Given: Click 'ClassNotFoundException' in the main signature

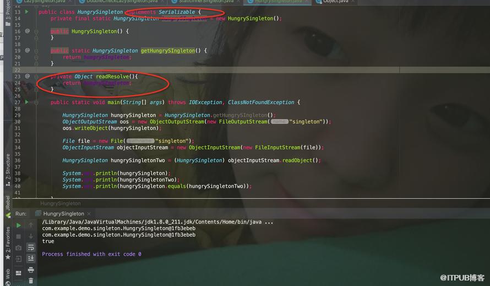Looking at the screenshot, I should point(261,102).
